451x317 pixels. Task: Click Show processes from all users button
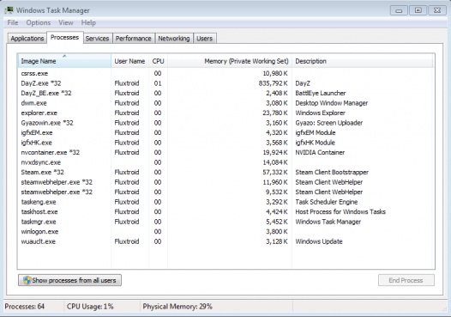[70, 280]
